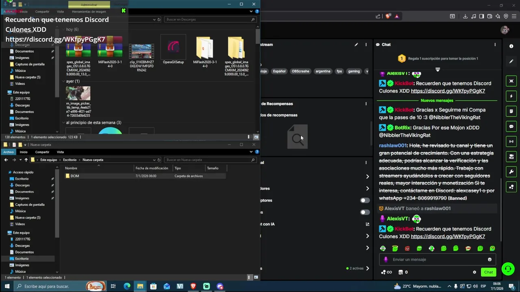520x292 pixels.
Task: Select the DCIM folder row
Action: (145, 176)
